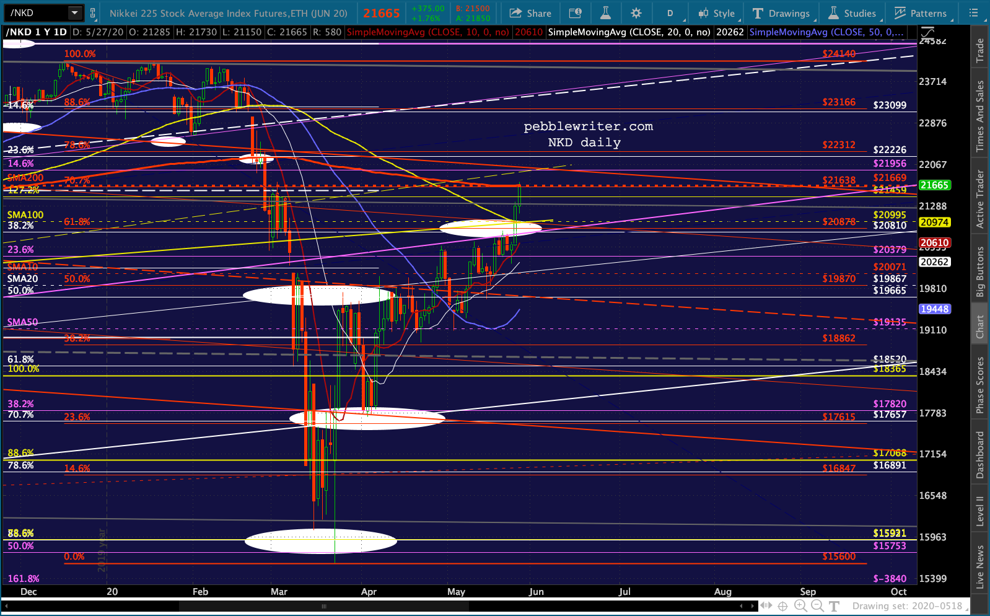Click the ask price A: 21850

pos(473,18)
